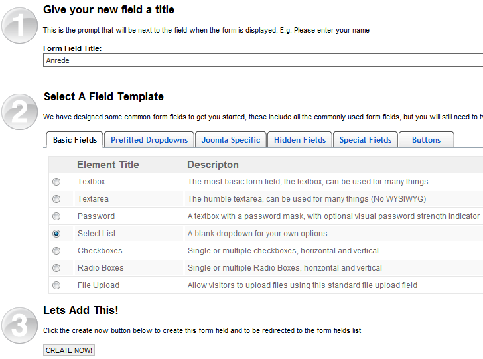
Task: Open the Basic Fields tab
Action: 75,140
